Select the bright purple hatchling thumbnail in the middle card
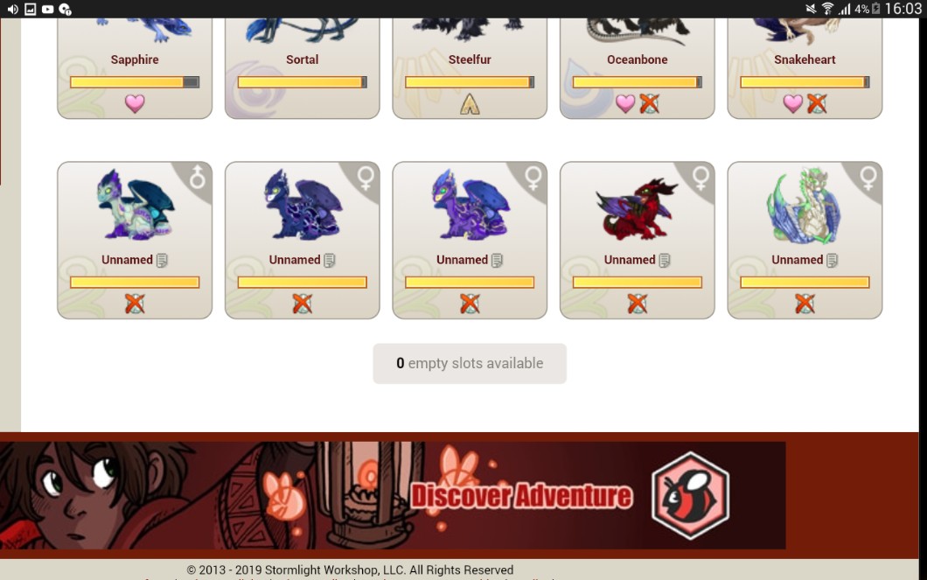 coord(470,205)
